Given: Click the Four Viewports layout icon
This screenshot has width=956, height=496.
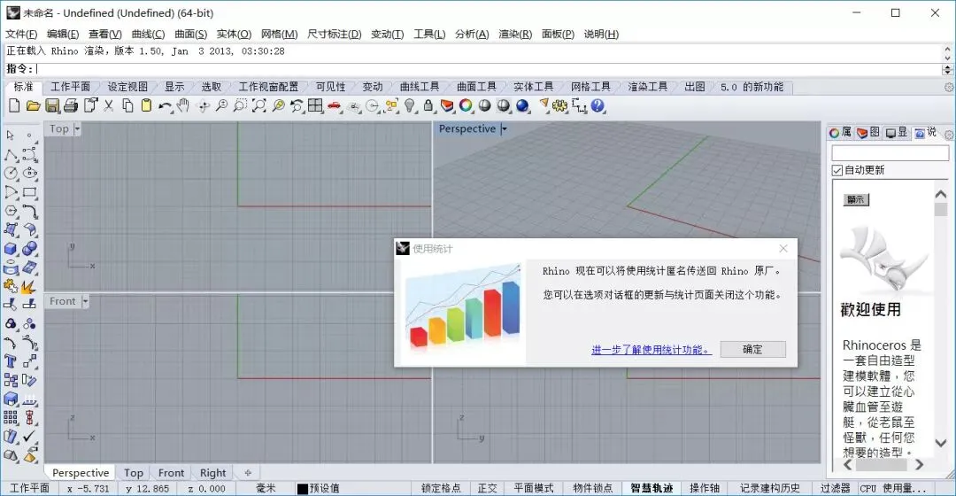Looking at the screenshot, I should (x=315, y=105).
